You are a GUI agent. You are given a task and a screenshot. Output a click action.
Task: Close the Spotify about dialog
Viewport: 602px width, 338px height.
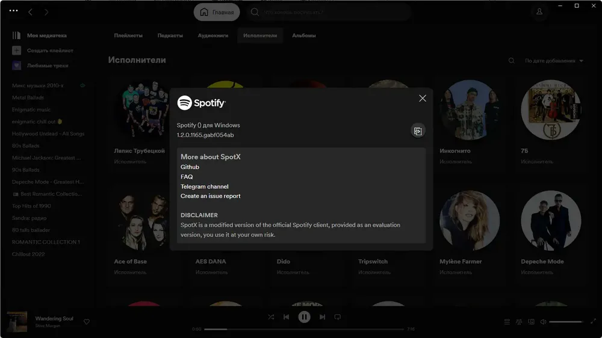423,98
